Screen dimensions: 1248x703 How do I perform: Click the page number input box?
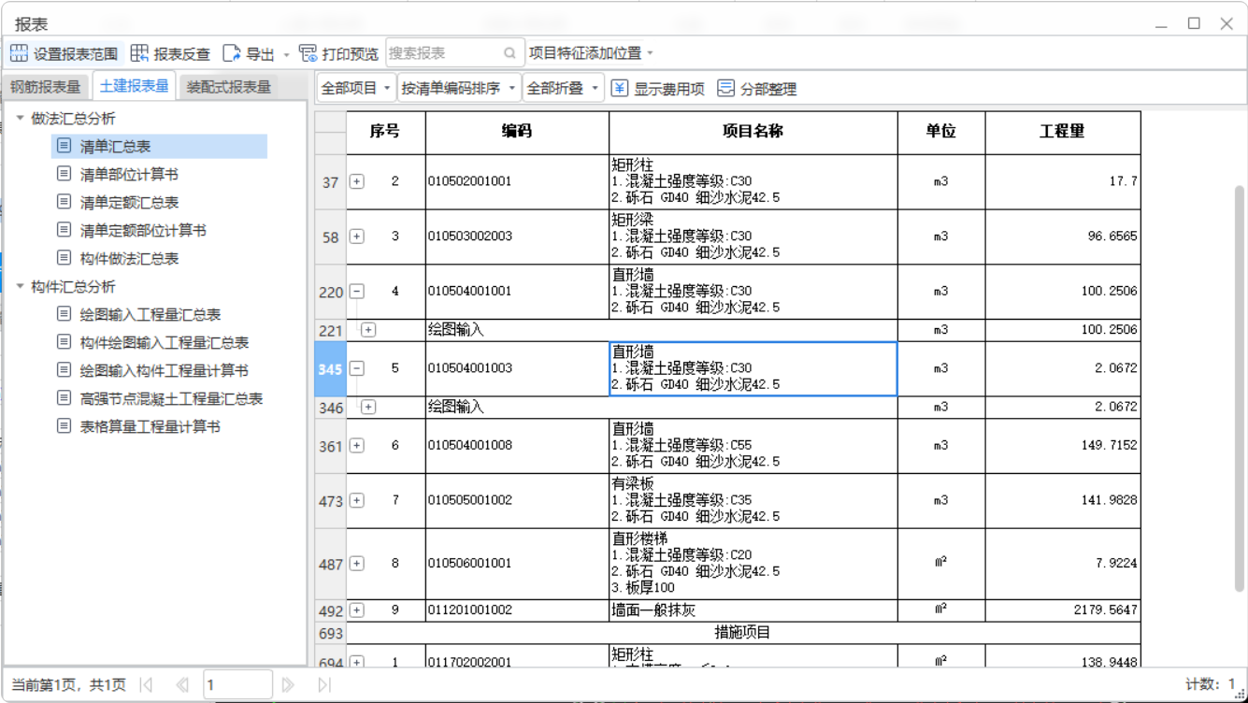tap(237, 685)
